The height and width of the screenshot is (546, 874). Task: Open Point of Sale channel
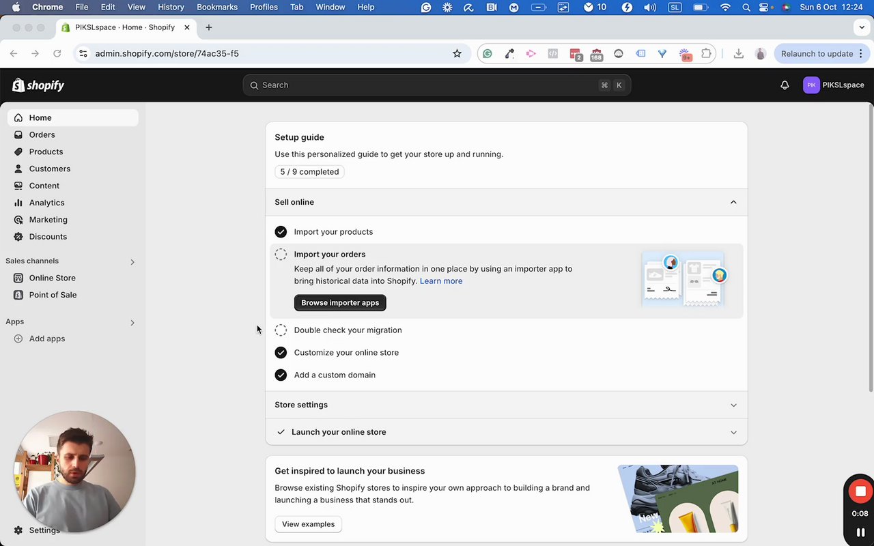point(72,295)
